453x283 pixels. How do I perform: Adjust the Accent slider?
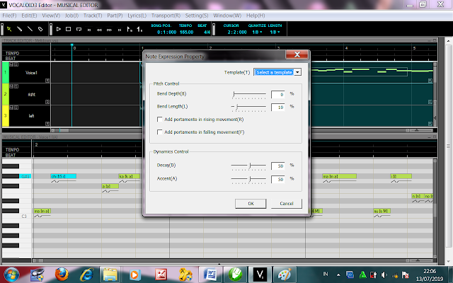click(250, 179)
